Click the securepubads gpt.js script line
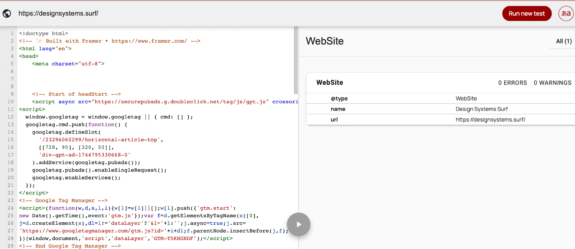The height and width of the screenshot is (249, 575). 165,102
